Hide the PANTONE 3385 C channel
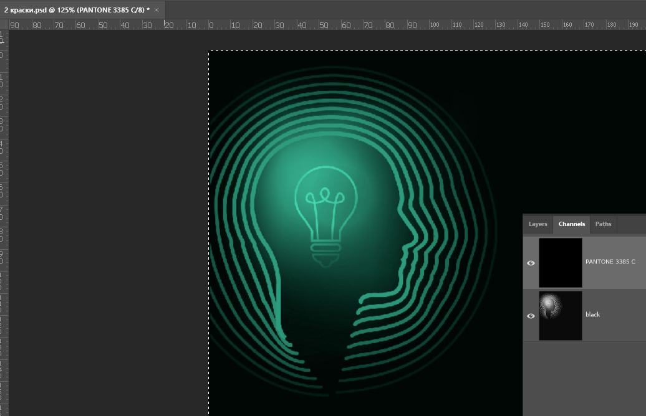Image resolution: width=646 pixels, height=416 pixels. [x=531, y=263]
